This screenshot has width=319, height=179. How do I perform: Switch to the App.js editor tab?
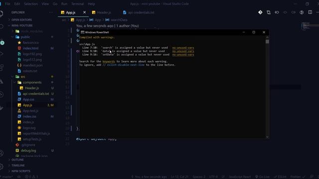(71, 12)
